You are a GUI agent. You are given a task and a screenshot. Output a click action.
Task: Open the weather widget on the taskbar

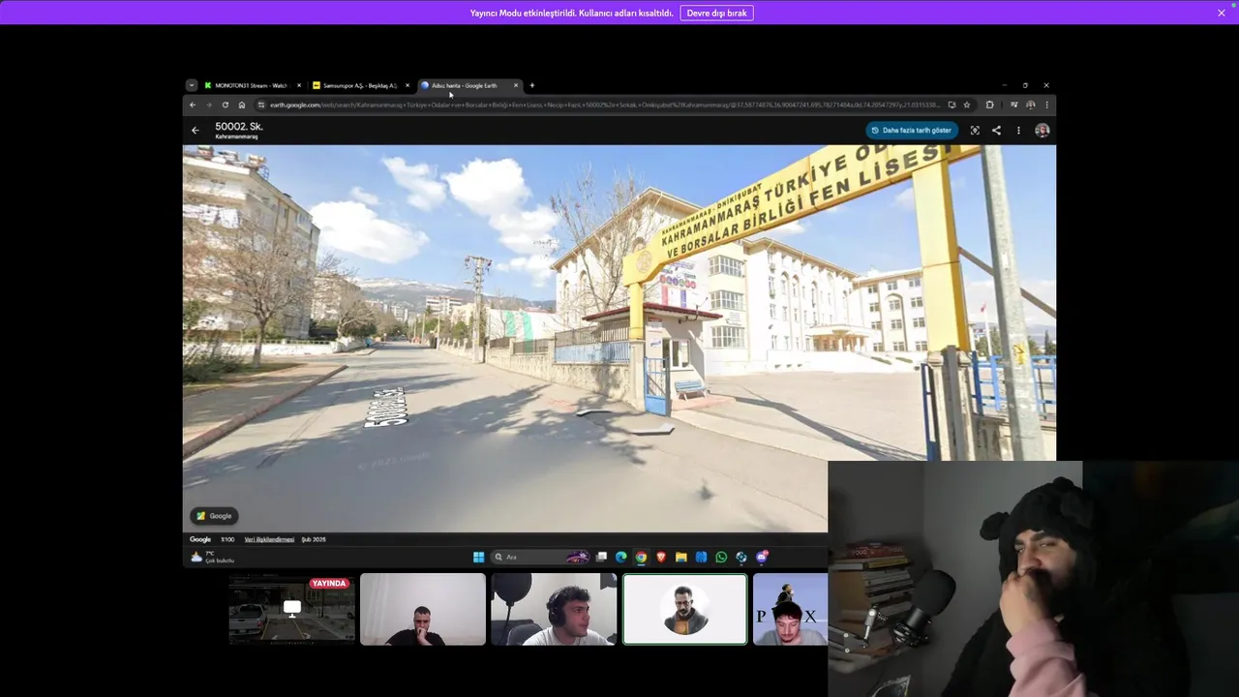(213, 557)
